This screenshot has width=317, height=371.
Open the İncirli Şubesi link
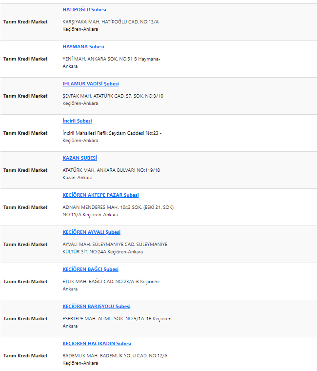point(77,121)
